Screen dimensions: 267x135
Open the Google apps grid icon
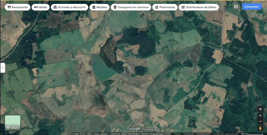click(236, 7)
